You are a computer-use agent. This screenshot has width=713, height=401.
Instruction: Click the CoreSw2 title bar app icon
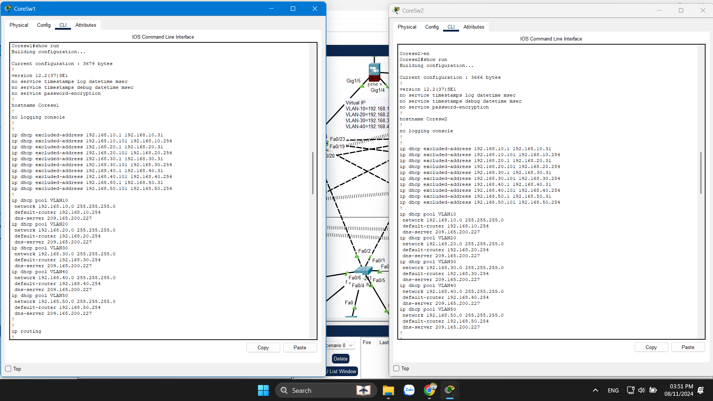[396, 10]
